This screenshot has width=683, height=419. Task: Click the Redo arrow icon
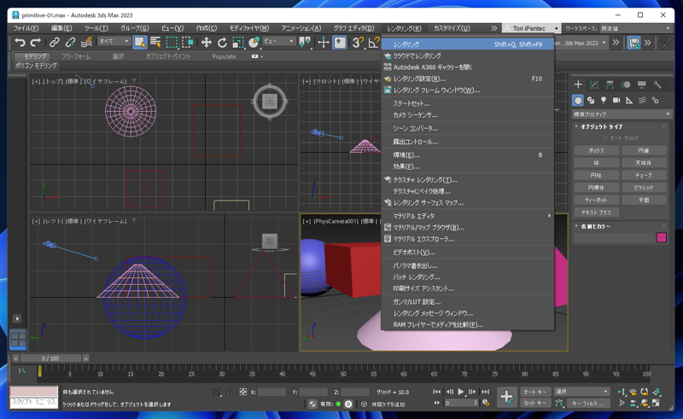(x=35, y=43)
